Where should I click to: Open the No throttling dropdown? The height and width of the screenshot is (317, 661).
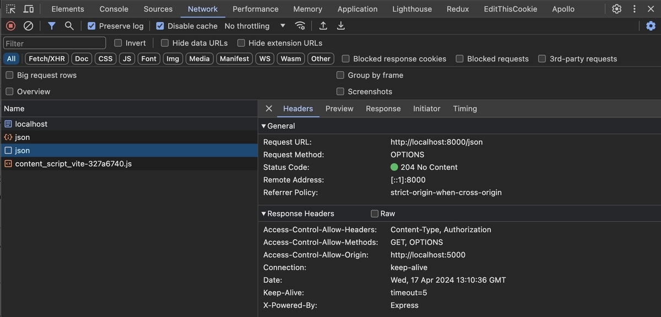click(255, 26)
